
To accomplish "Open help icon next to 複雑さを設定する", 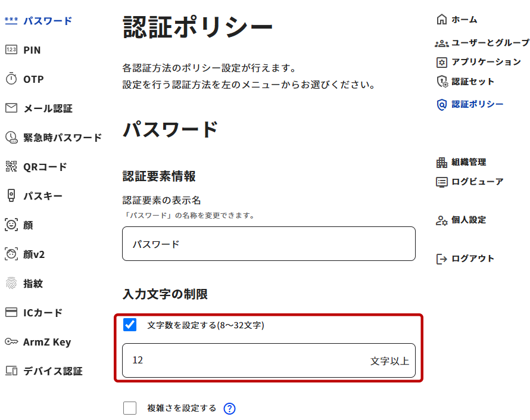I will point(229,409).
